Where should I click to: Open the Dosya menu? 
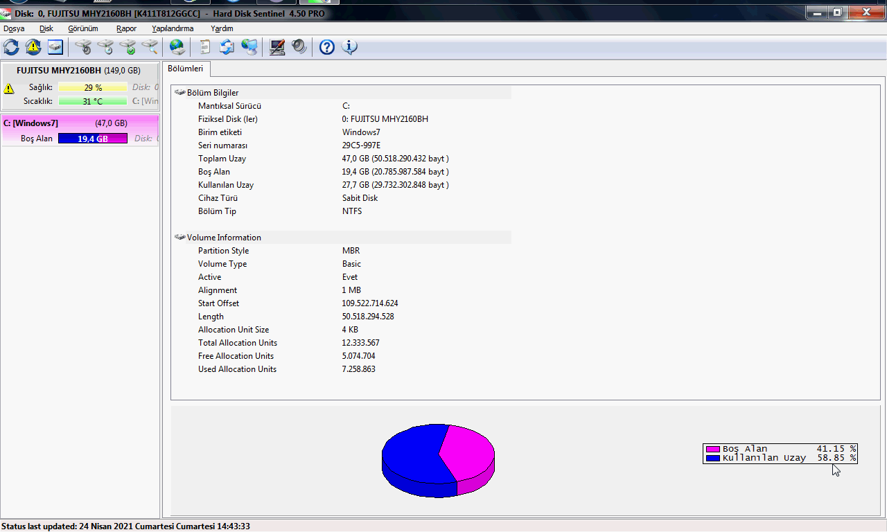[14, 28]
